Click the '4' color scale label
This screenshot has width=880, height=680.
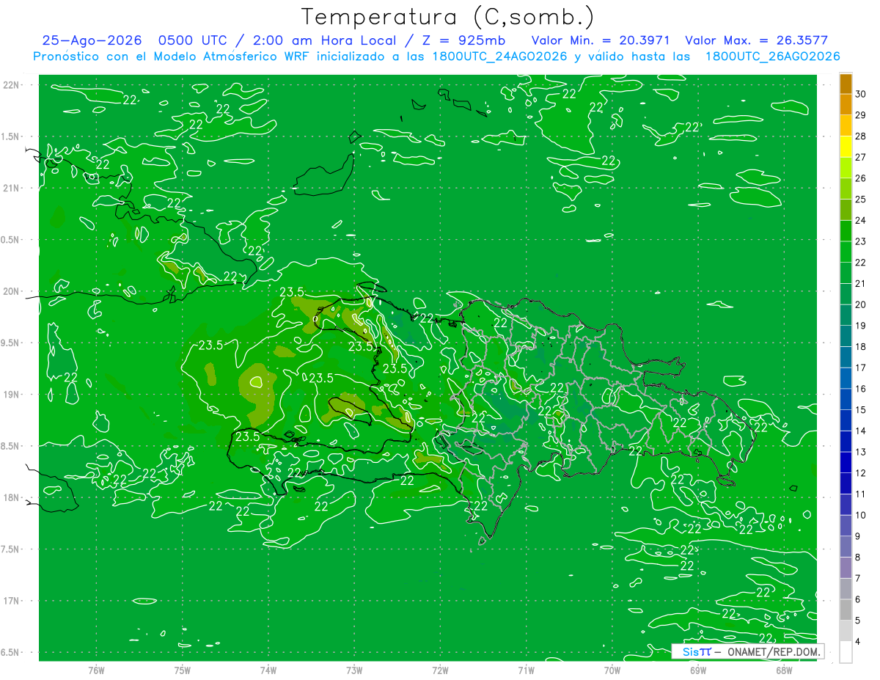[x=858, y=641]
